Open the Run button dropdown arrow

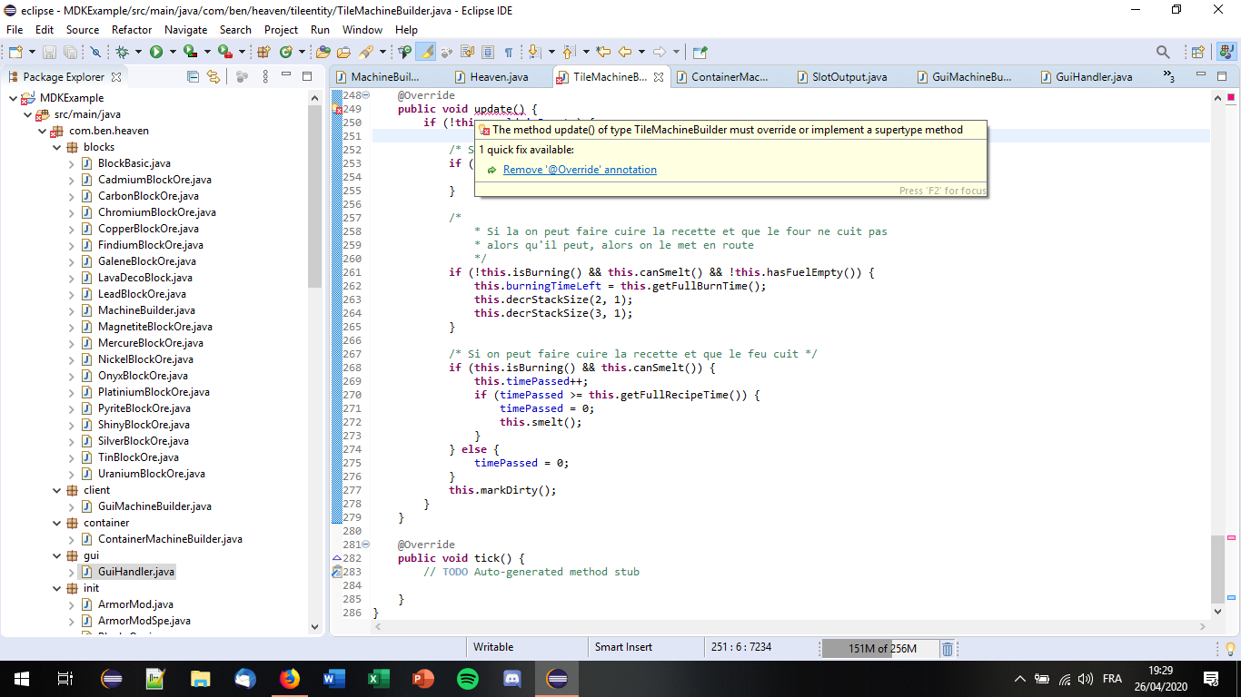tap(171, 53)
